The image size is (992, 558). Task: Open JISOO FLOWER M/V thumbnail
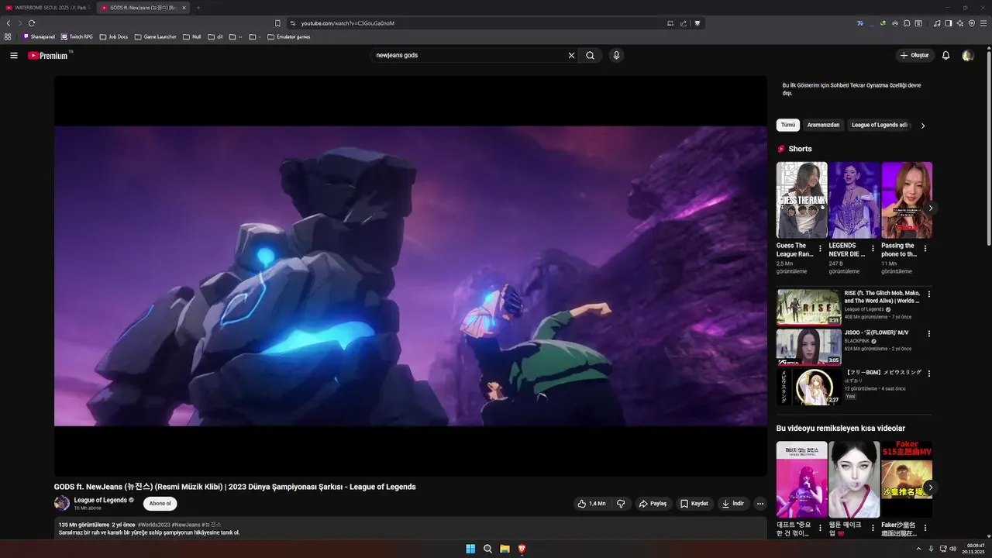click(808, 346)
